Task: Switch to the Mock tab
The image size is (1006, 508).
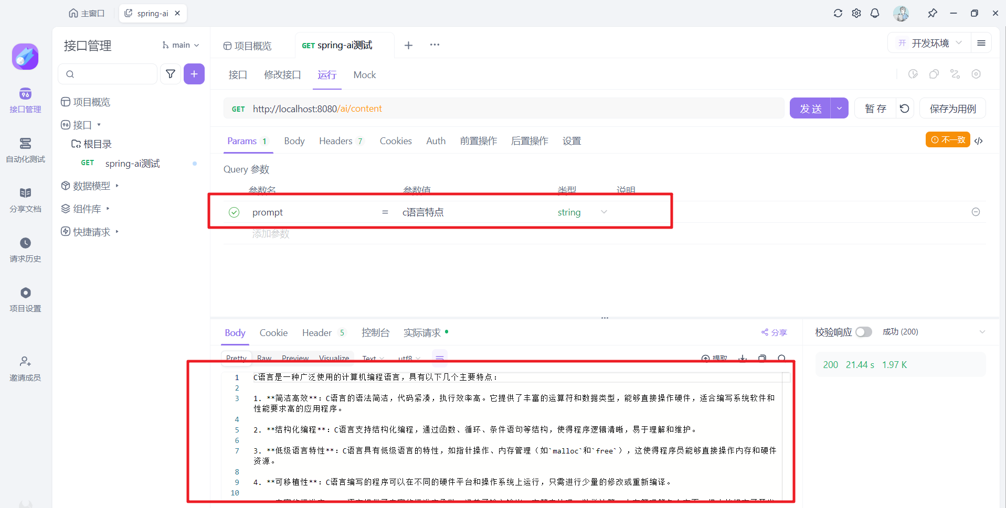Action: click(364, 75)
